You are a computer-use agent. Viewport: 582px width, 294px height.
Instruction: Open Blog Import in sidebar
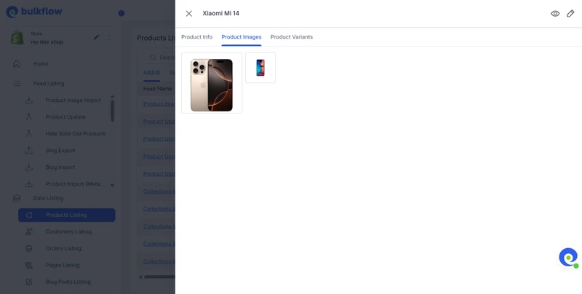coord(60,167)
